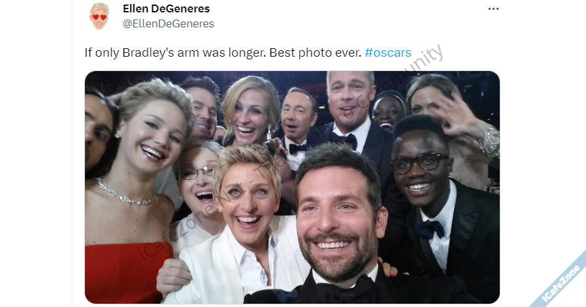Click the navy bow tie on the right
This screenshot has width=586, height=307.
(431, 228)
